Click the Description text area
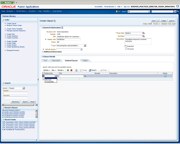 [138, 41]
